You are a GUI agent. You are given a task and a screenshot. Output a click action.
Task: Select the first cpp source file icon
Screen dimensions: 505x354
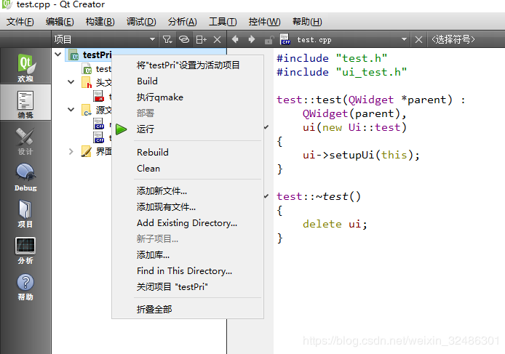98,124
